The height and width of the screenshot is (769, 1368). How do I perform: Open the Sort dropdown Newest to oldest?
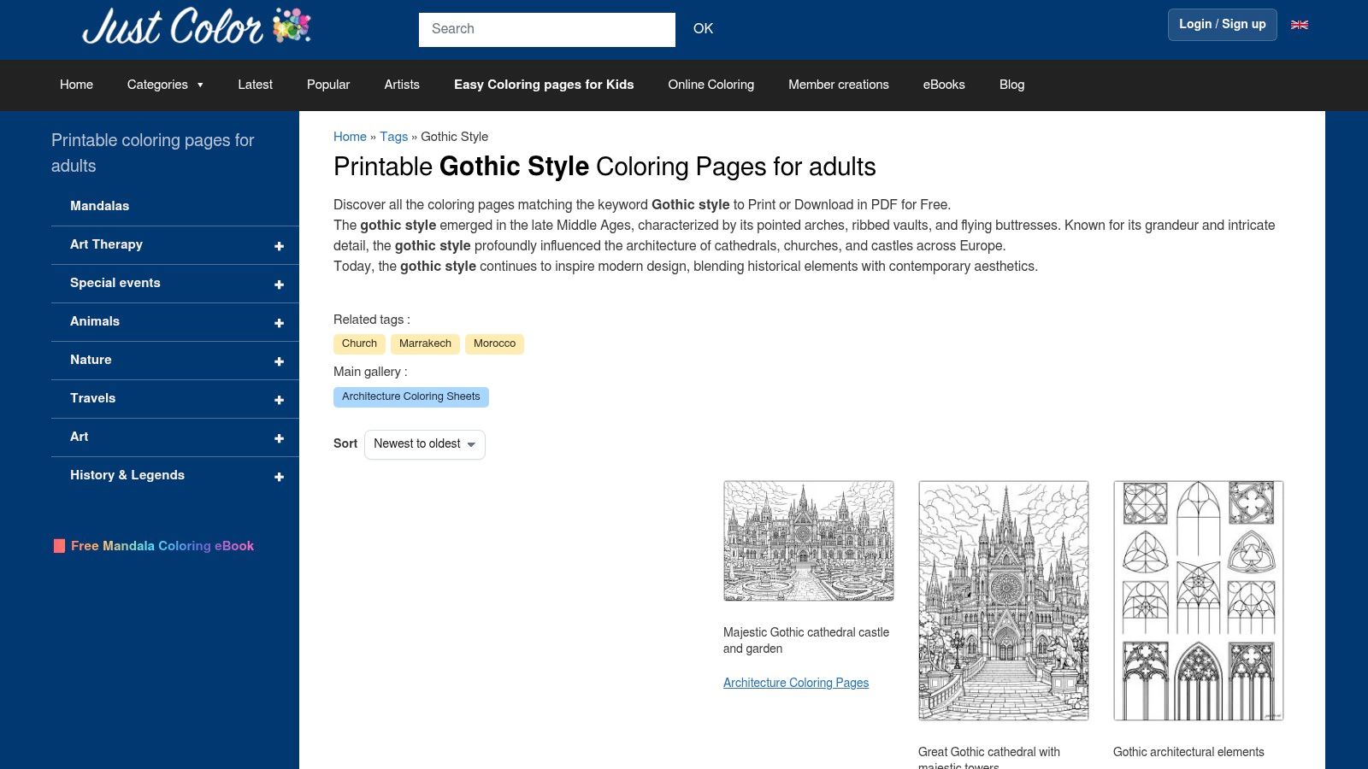tap(425, 444)
